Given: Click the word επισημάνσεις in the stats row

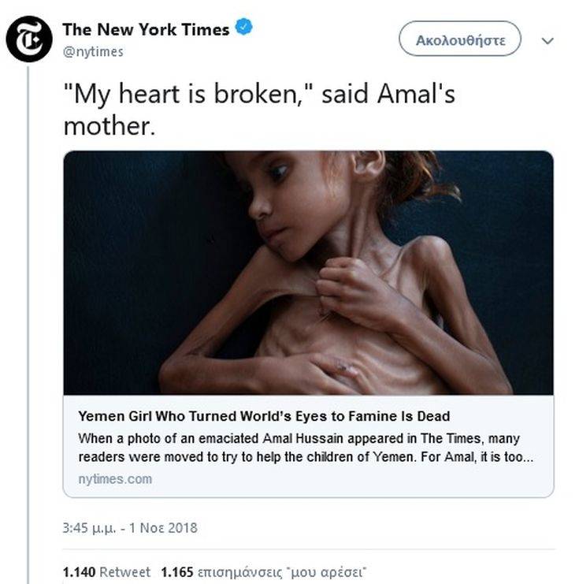Looking at the screenshot, I should point(234,571).
